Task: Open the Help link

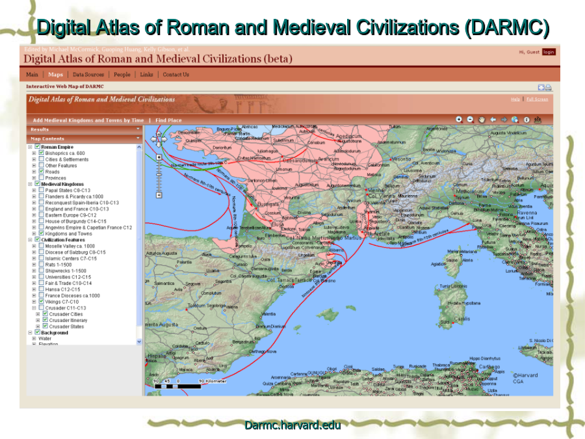Action: [x=515, y=99]
